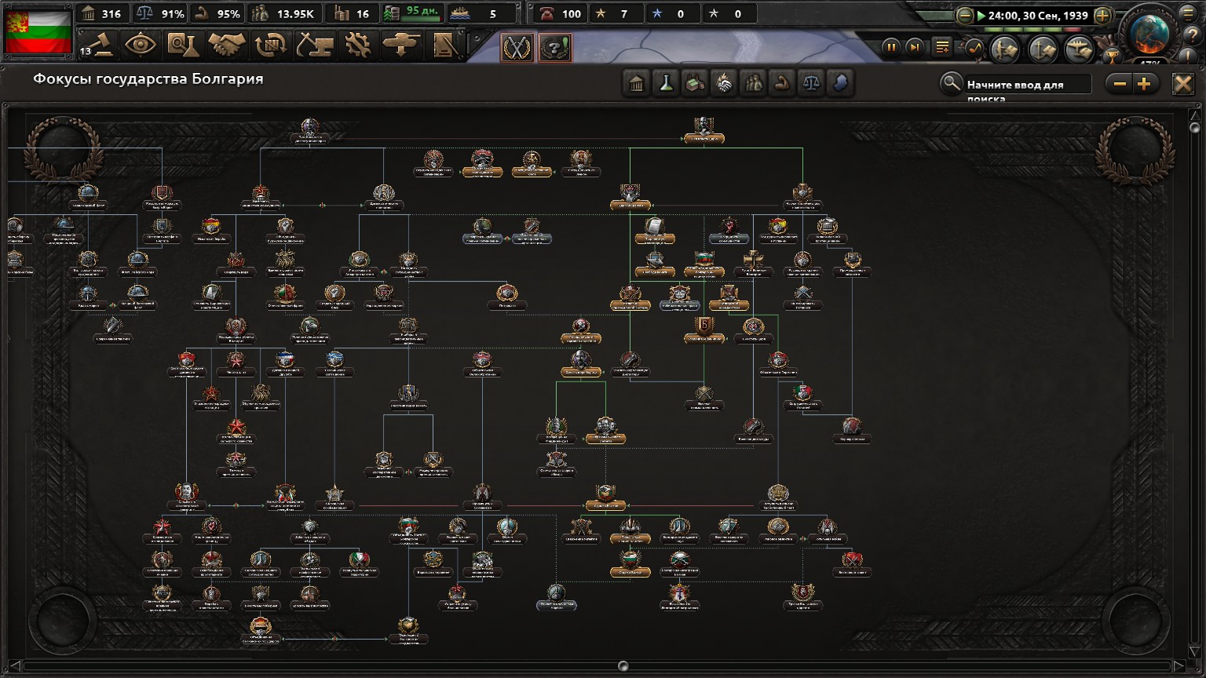Open the decisions gavel menu

[97, 46]
